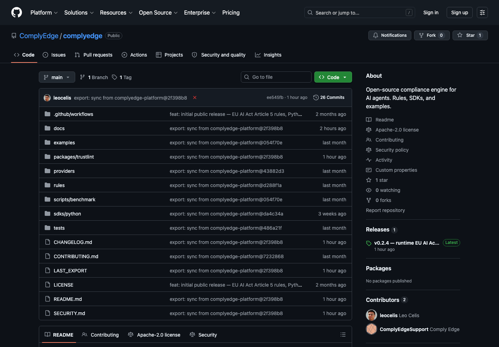Click leocelis avatar in Contributors section
Image resolution: width=499 pixels, height=347 pixels.
(371, 315)
